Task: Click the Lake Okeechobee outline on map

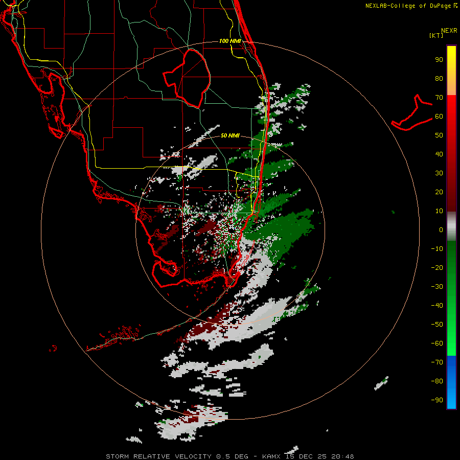Action: pyautogui.click(x=187, y=78)
